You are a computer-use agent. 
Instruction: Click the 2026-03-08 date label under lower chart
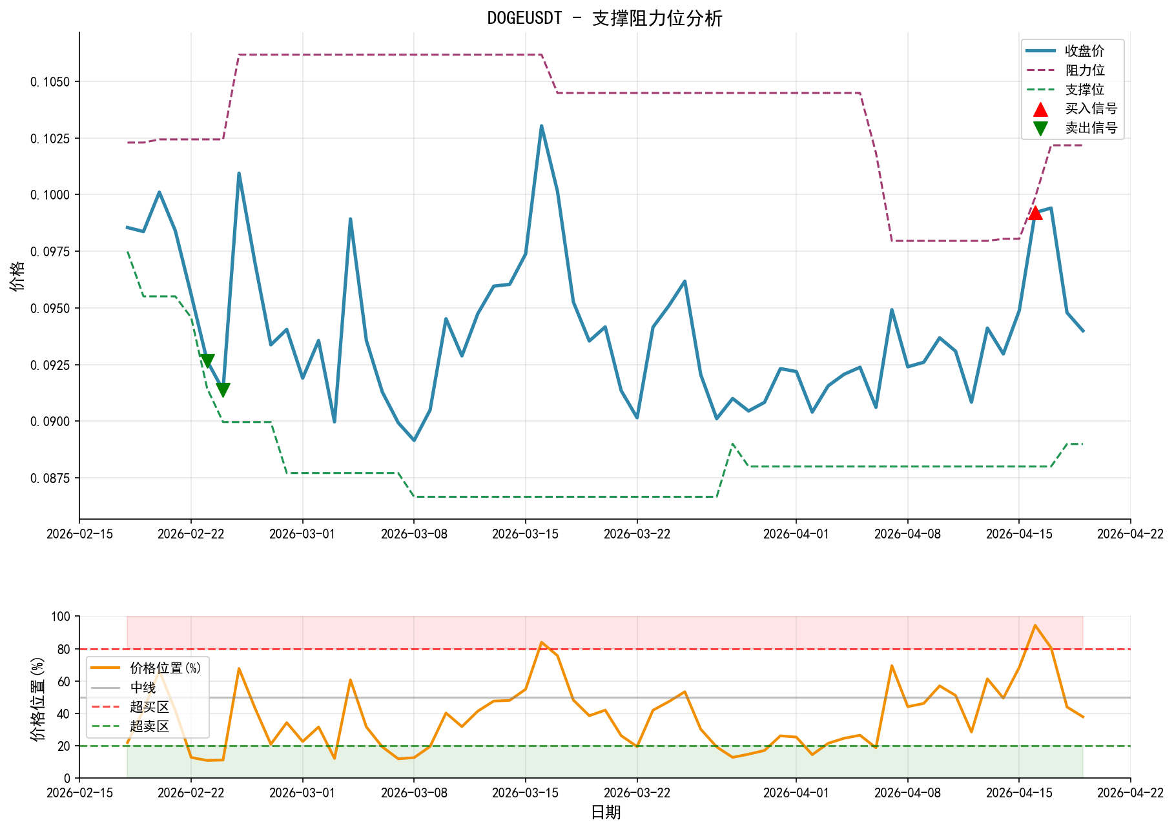(x=414, y=793)
